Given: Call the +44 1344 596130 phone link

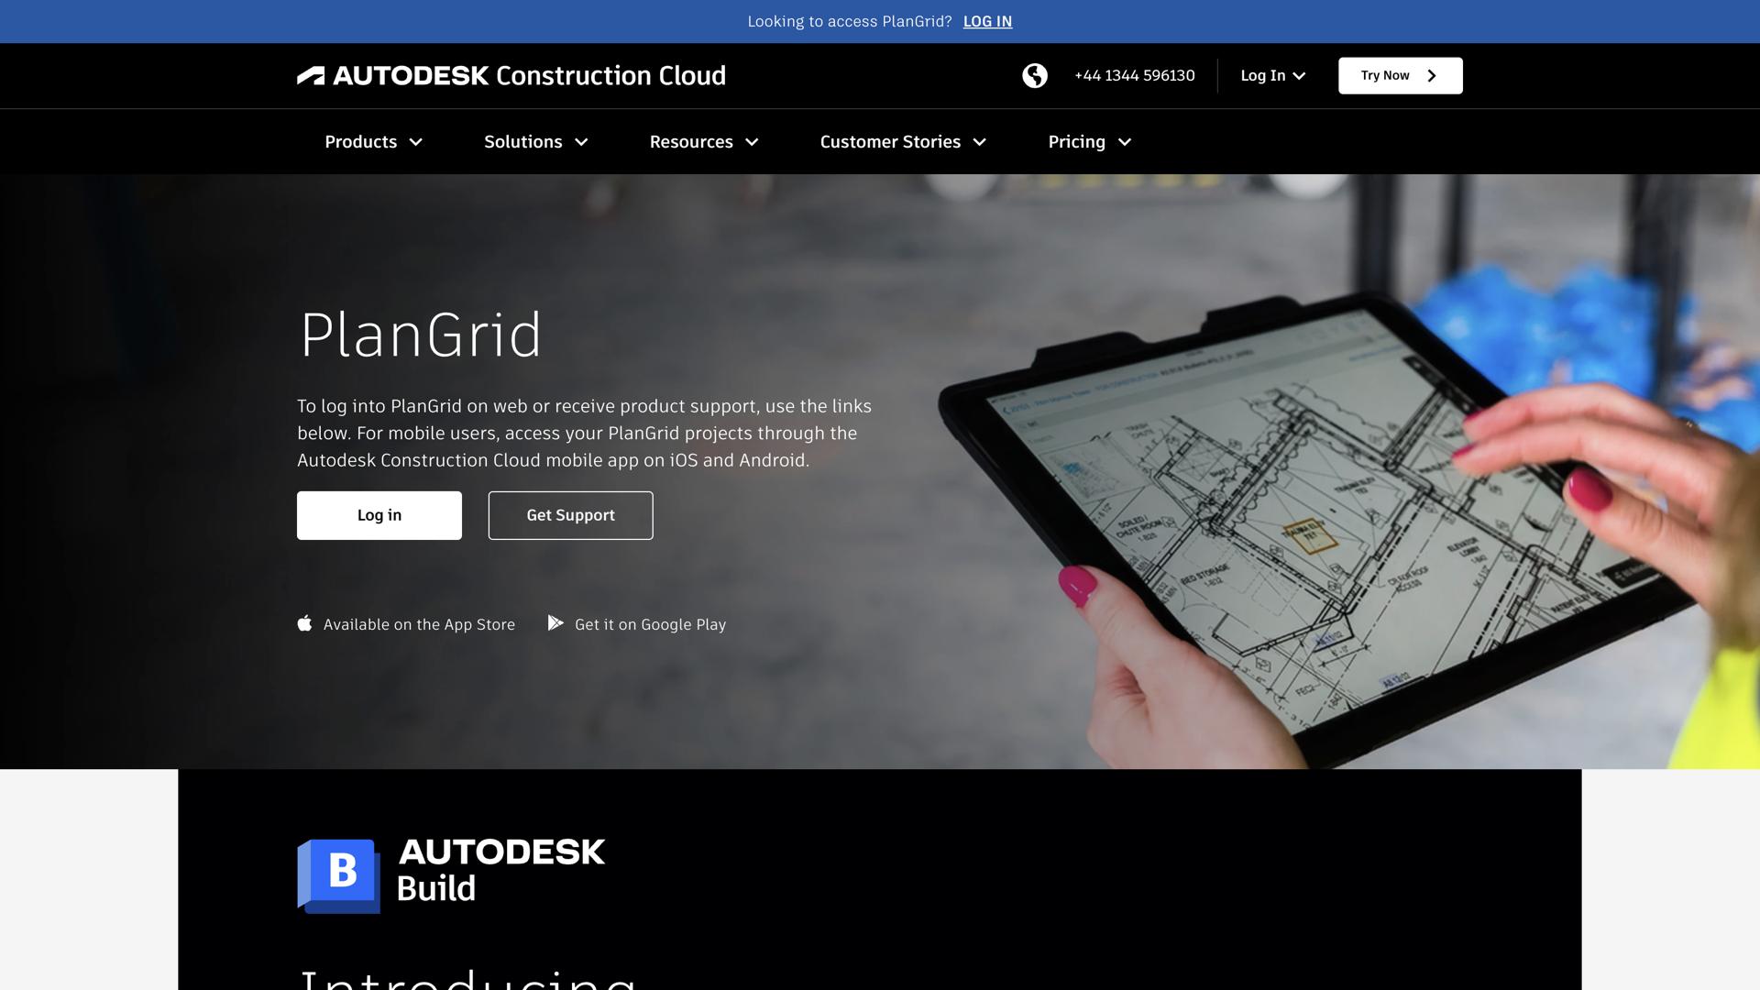Looking at the screenshot, I should [1134, 76].
